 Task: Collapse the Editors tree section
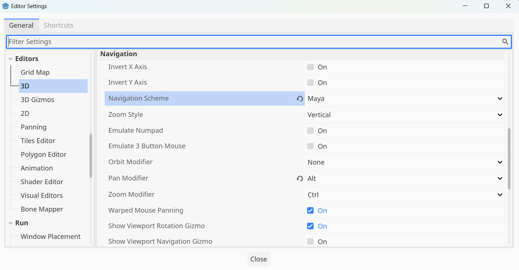11,59
